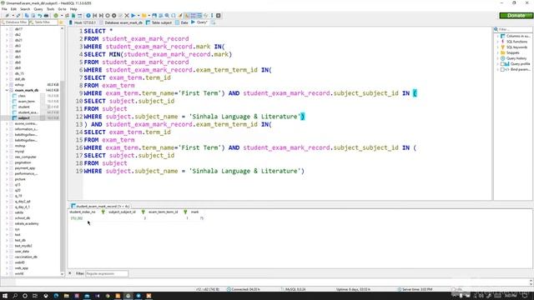Select the school_db database in tree
The width and height of the screenshot is (534, 300).
pyautogui.click(x=23, y=218)
